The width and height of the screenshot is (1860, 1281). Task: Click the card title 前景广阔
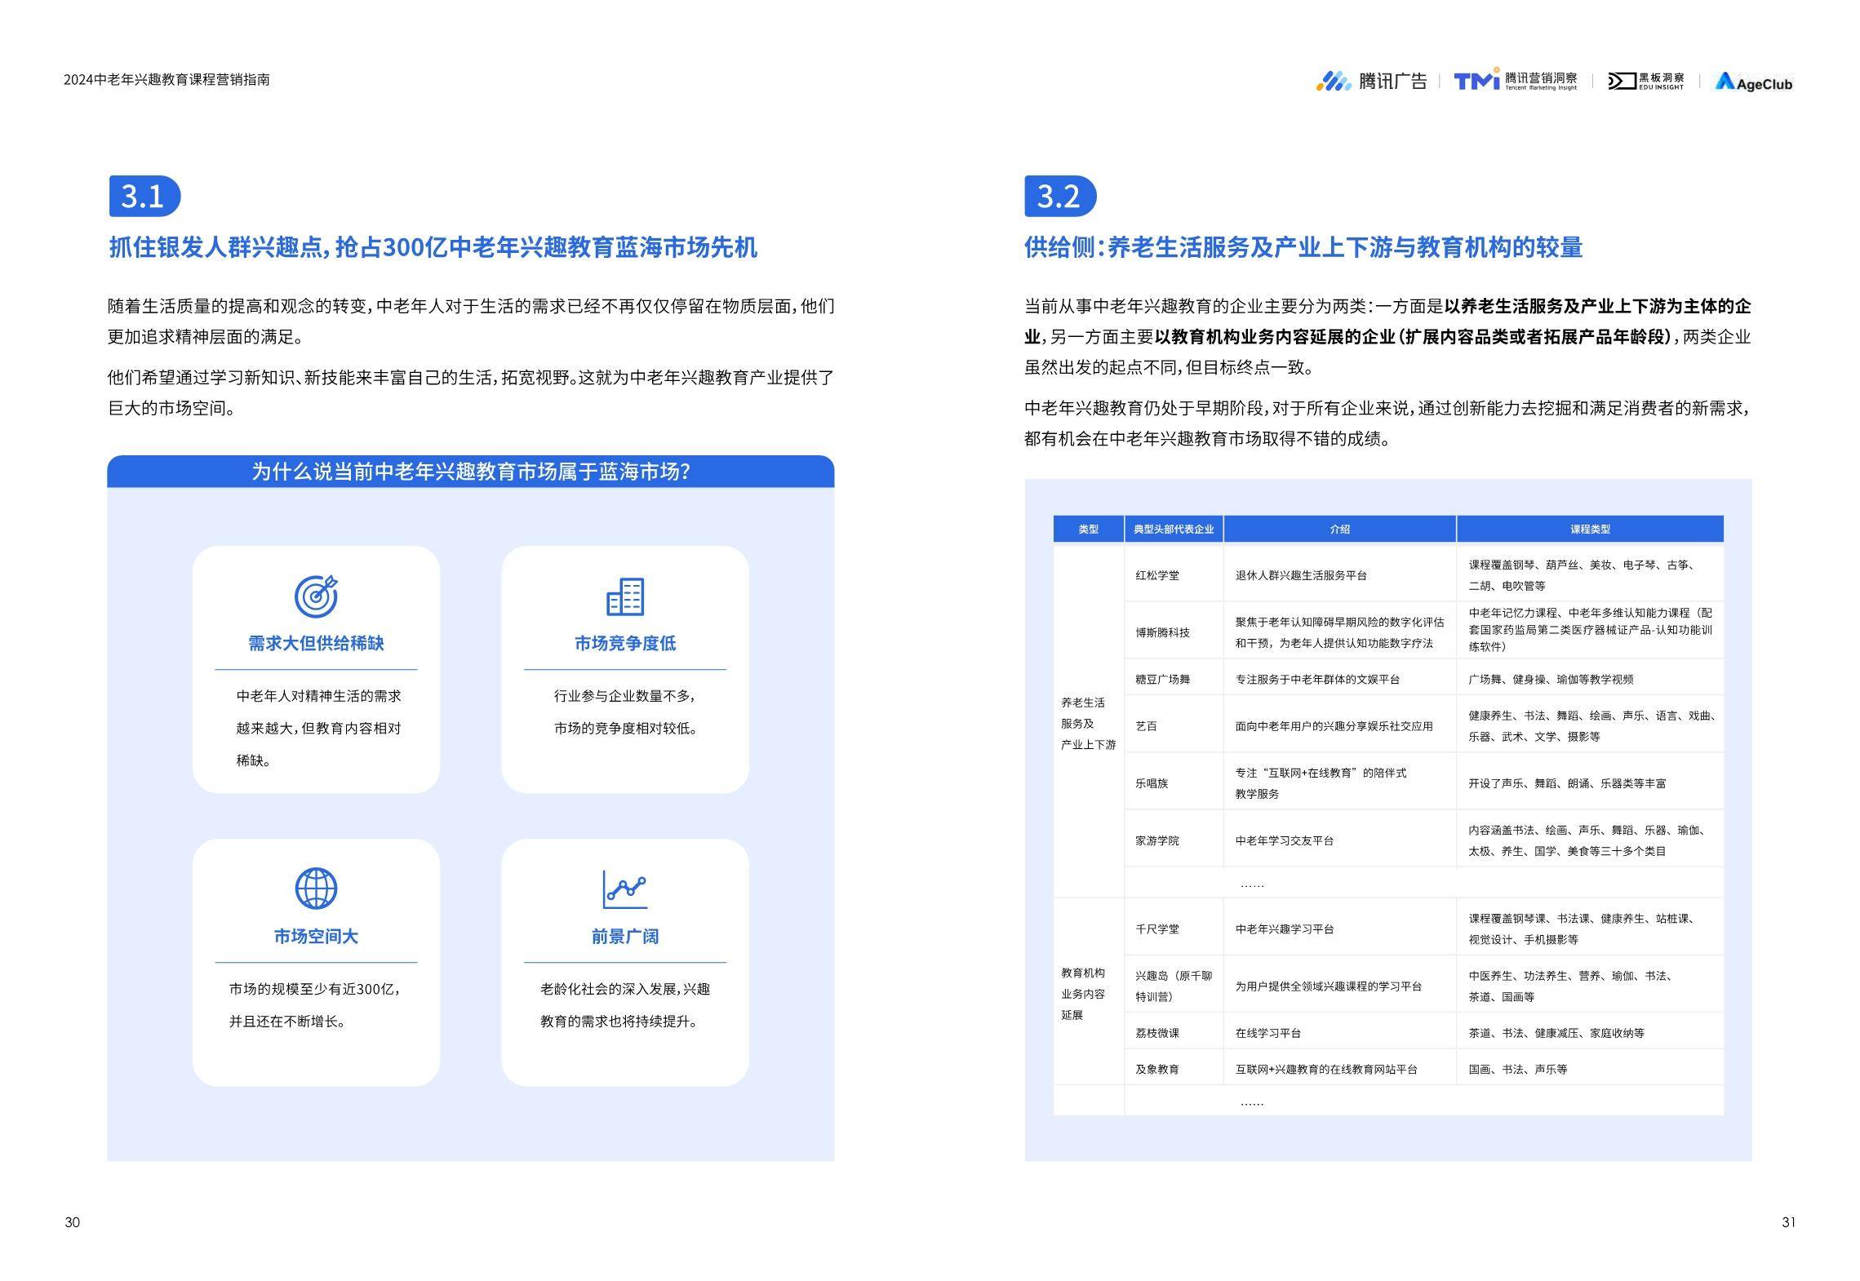tap(625, 936)
